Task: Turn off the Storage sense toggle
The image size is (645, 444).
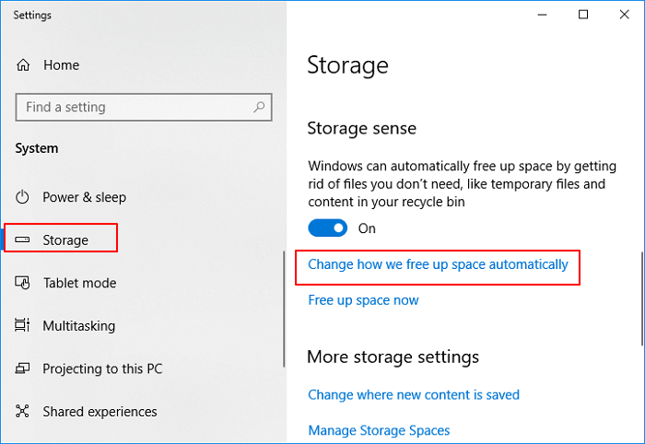Action: coord(327,228)
